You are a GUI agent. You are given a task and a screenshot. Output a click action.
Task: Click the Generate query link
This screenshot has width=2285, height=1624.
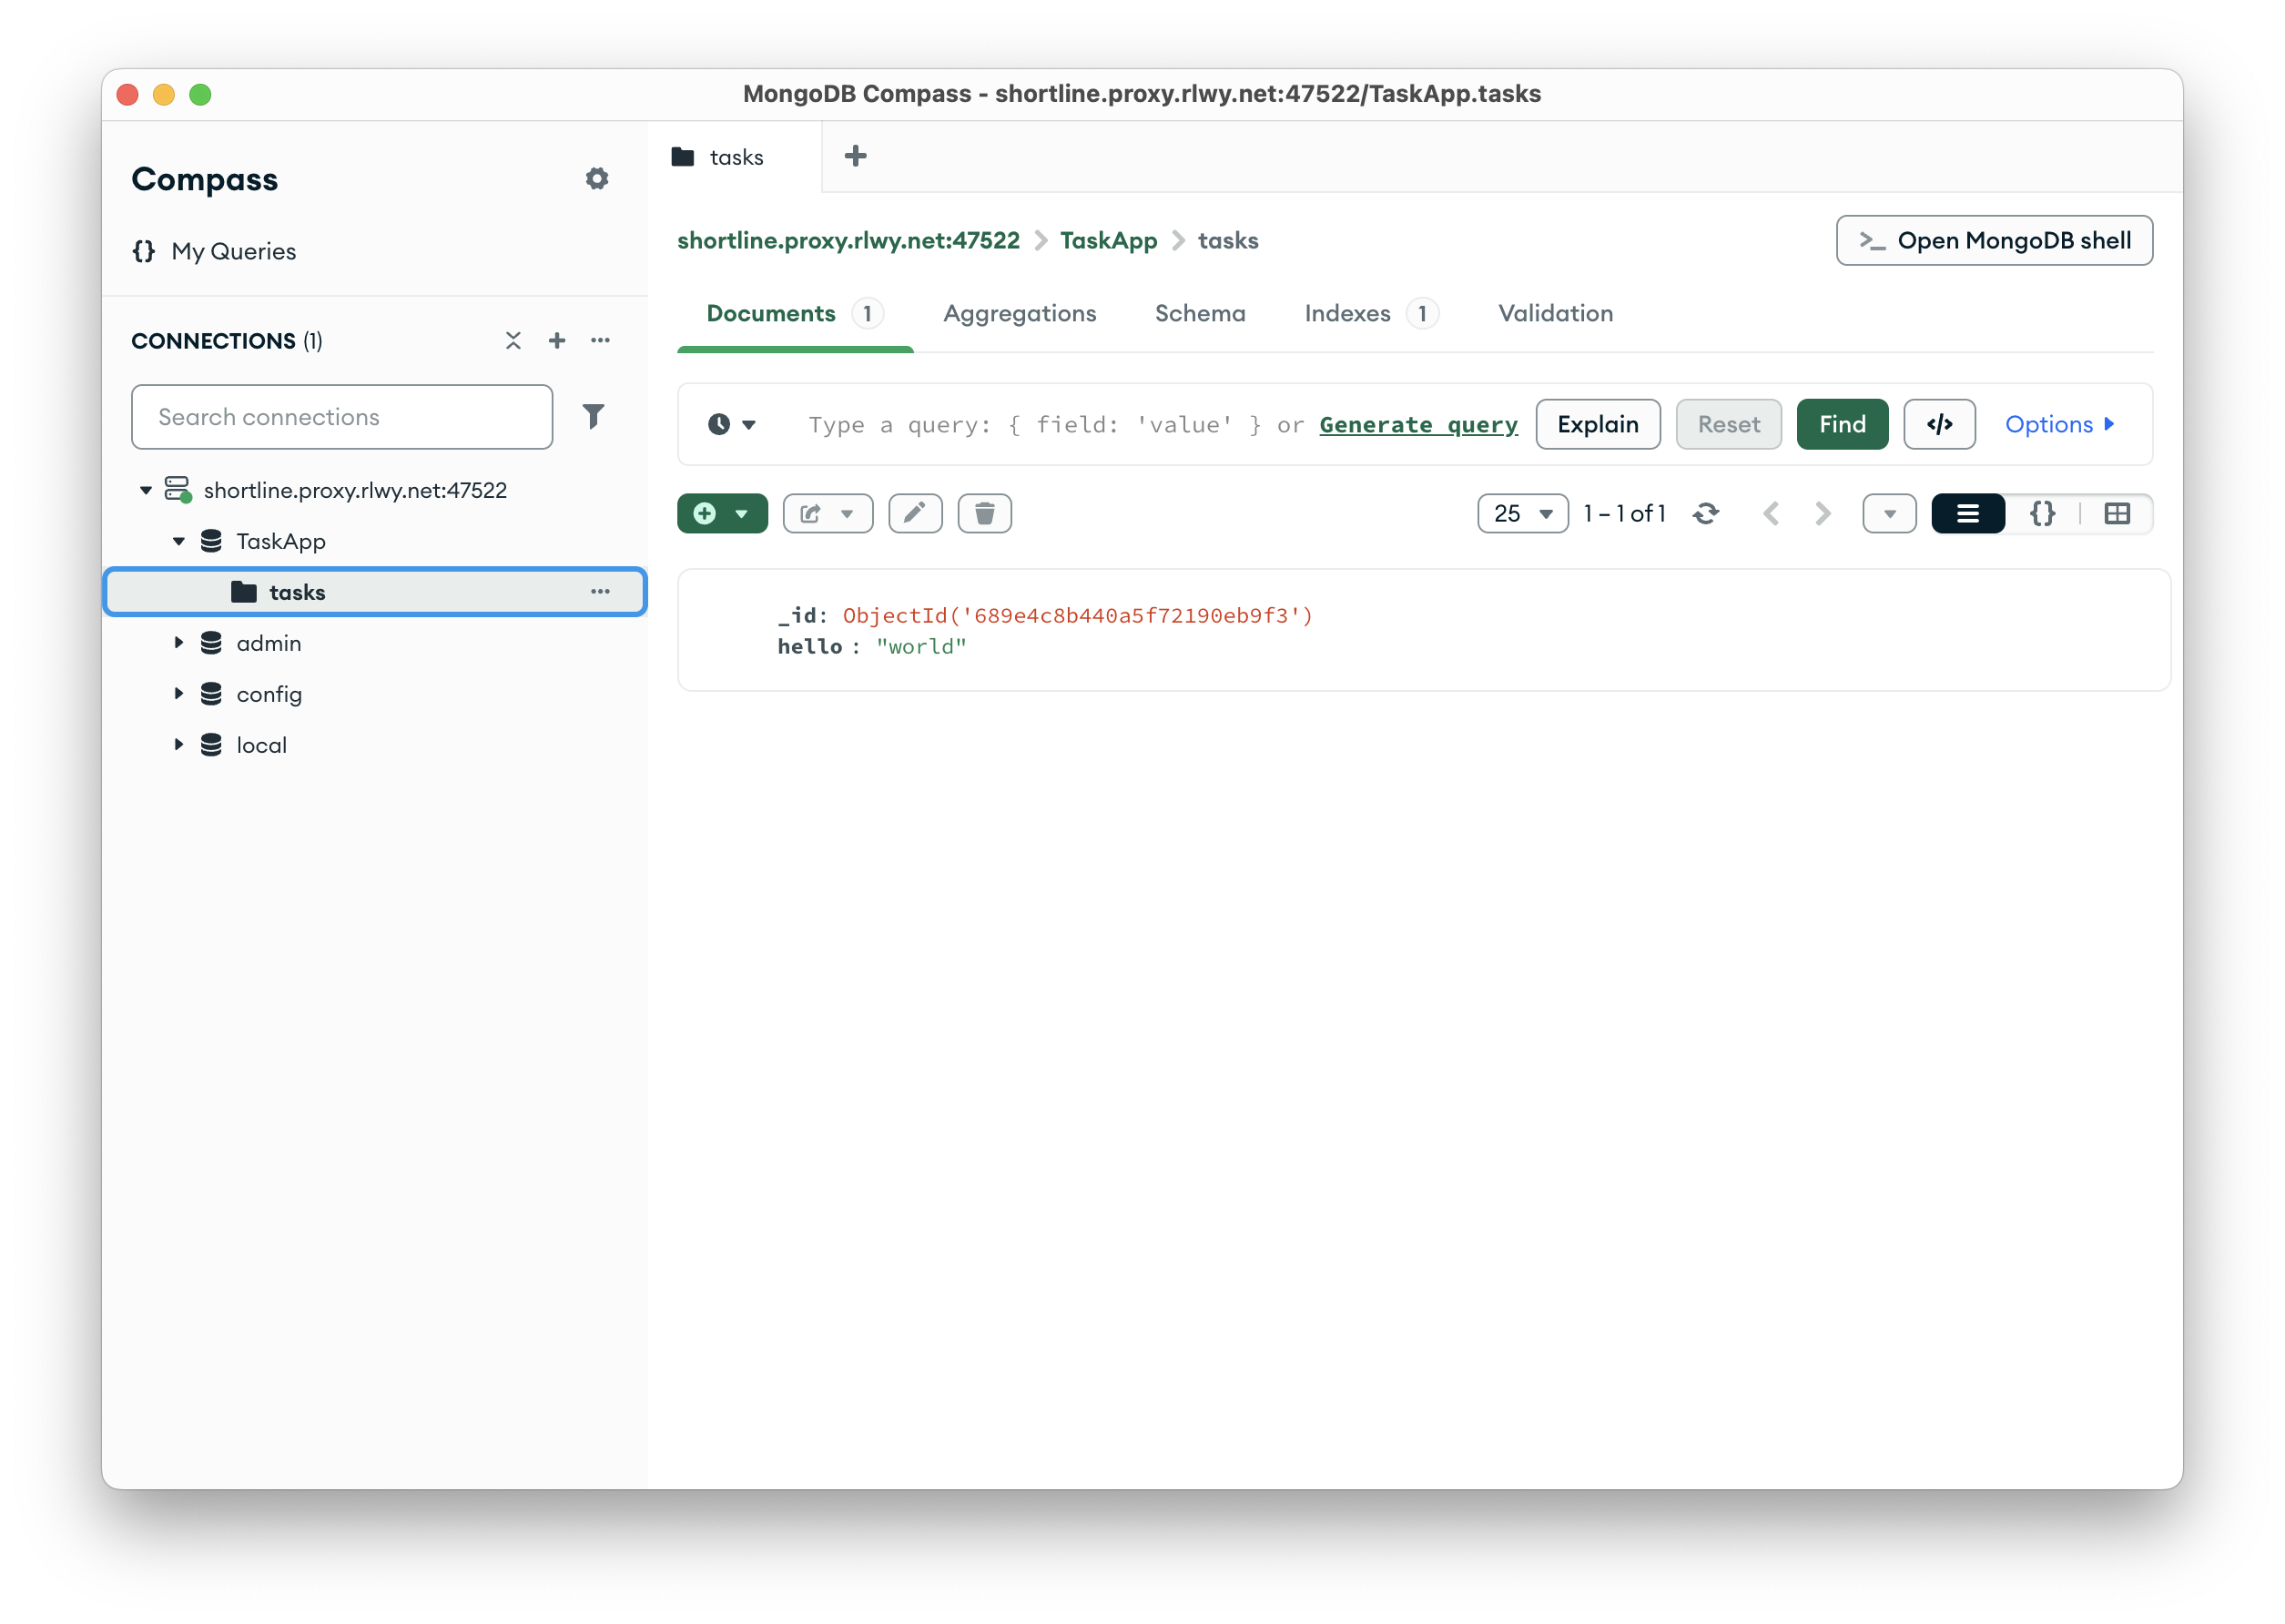tap(1418, 424)
